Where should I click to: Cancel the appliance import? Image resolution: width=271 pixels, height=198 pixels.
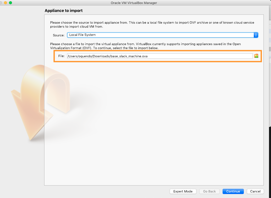(x=255, y=191)
